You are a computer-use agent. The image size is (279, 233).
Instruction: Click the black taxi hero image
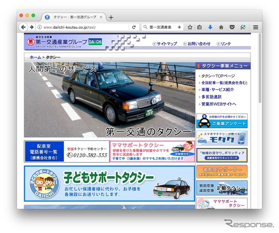[109, 100]
